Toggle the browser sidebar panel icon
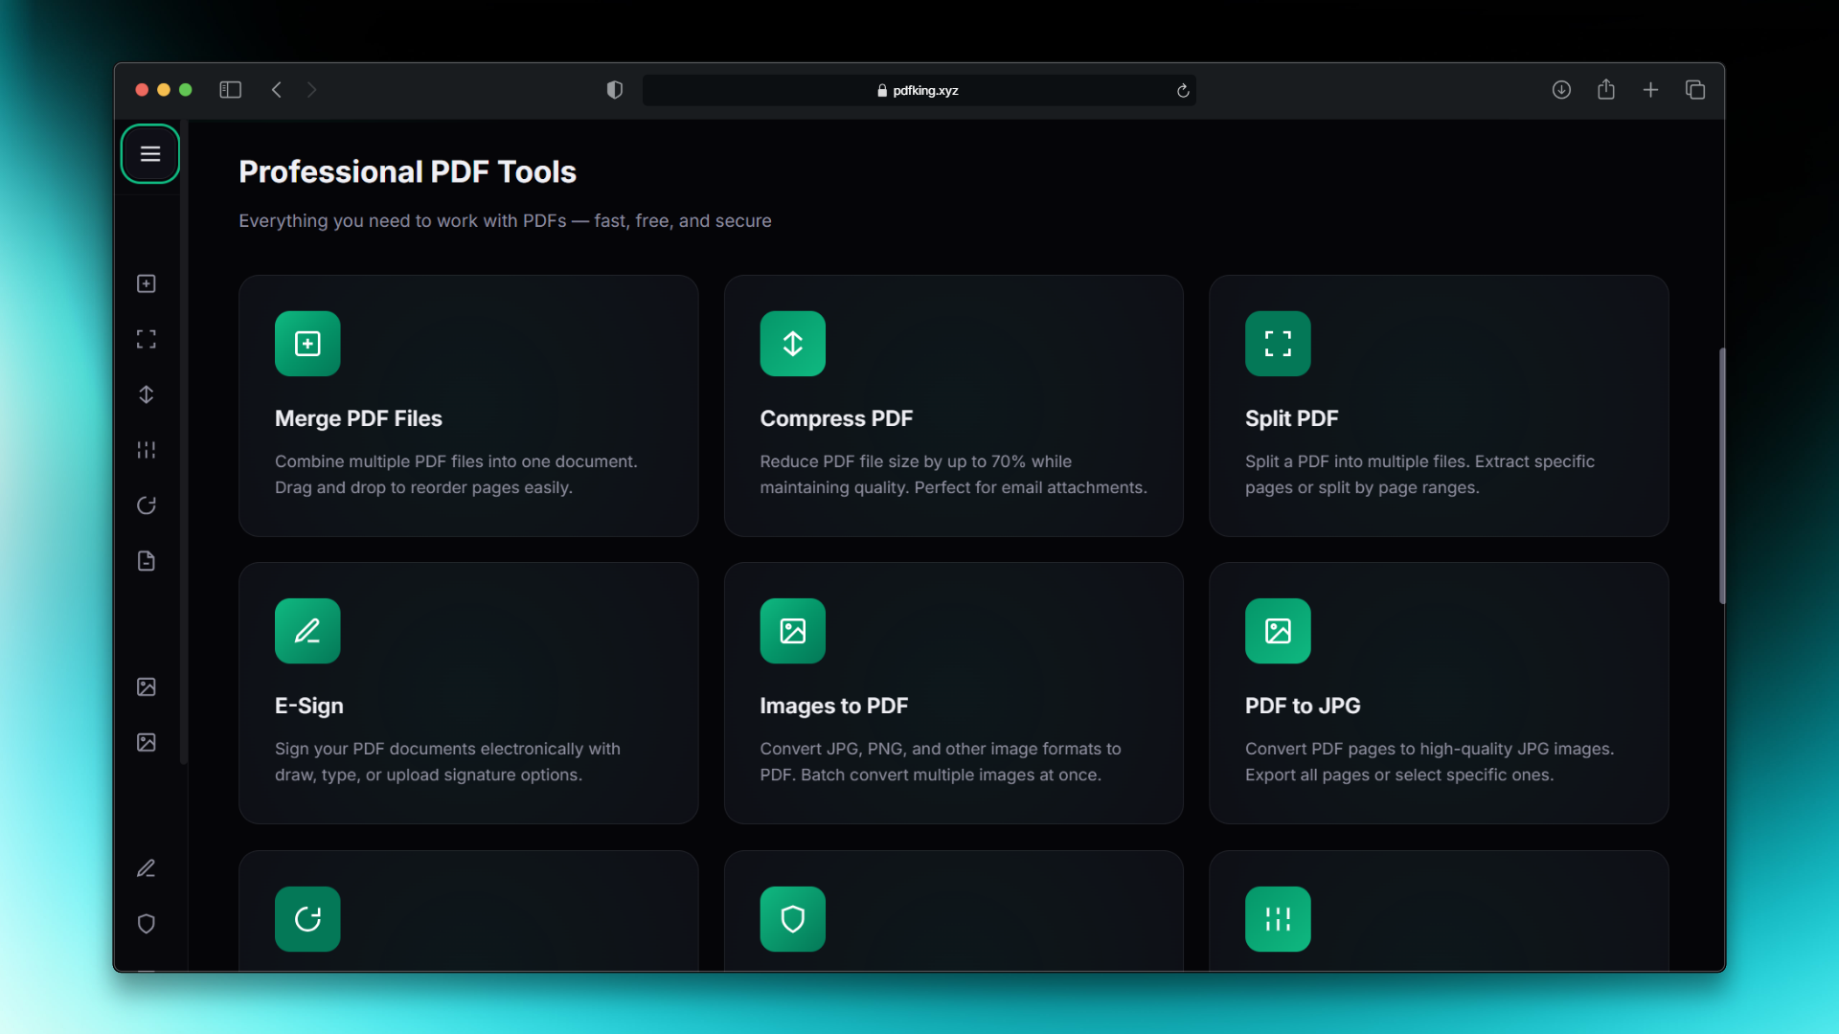Image resolution: width=1839 pixels, height=1034 pixels. click(230, 89)
